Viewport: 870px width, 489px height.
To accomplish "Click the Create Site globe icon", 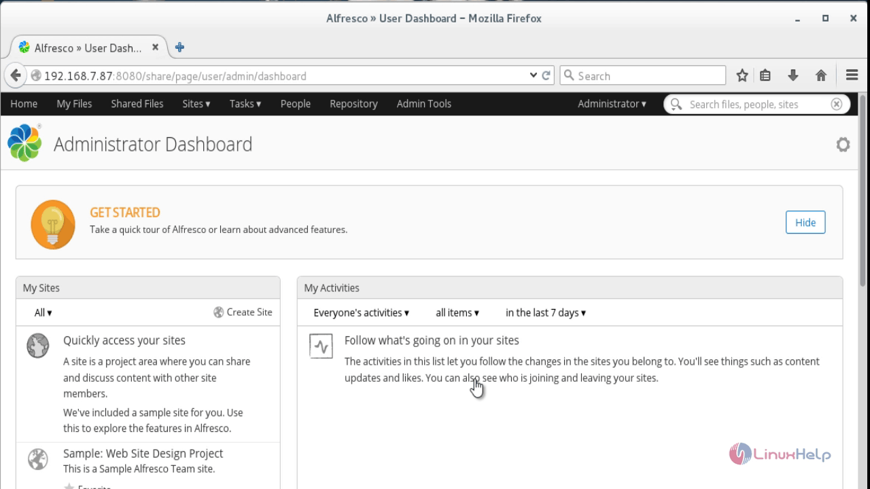I will [x=218, y=312].
